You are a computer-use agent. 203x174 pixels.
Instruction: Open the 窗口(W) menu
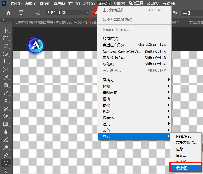click(x=153, y=4)
